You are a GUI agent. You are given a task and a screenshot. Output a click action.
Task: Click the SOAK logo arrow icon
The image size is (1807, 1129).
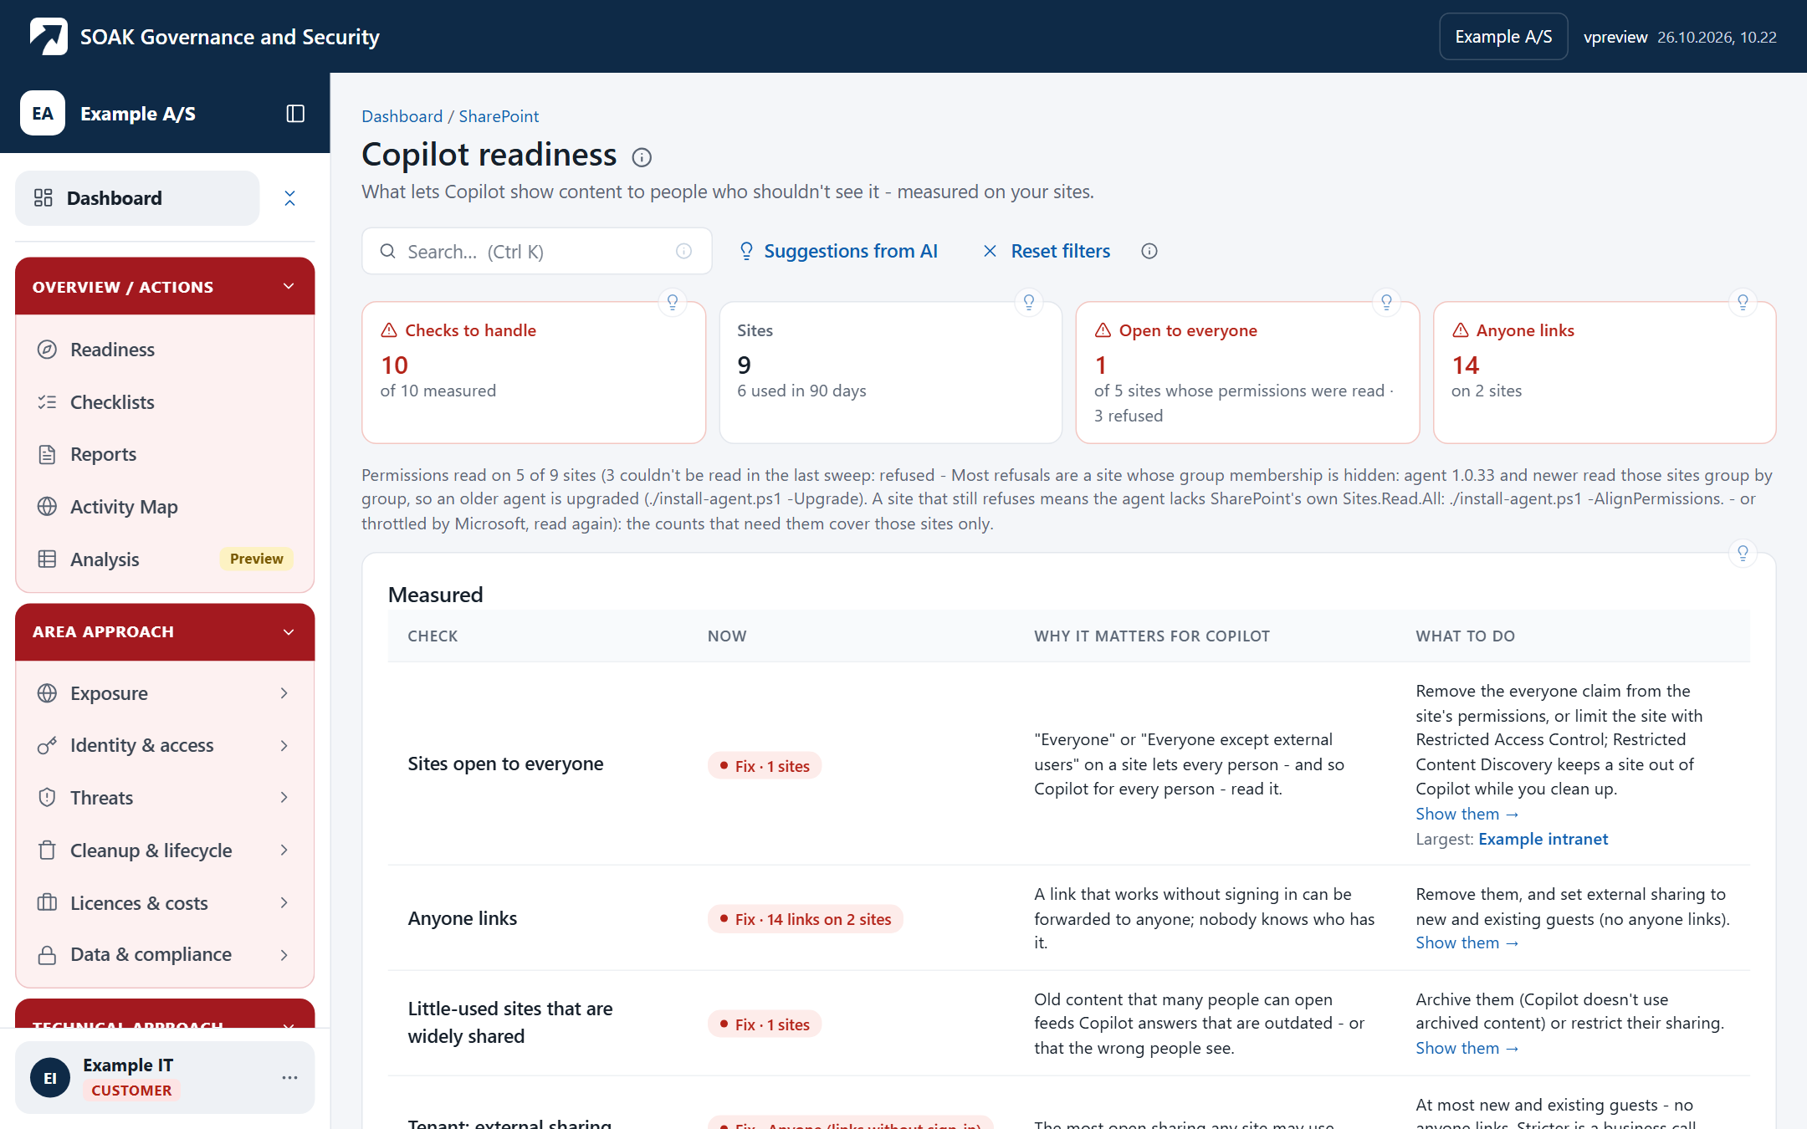click(49, 37)
